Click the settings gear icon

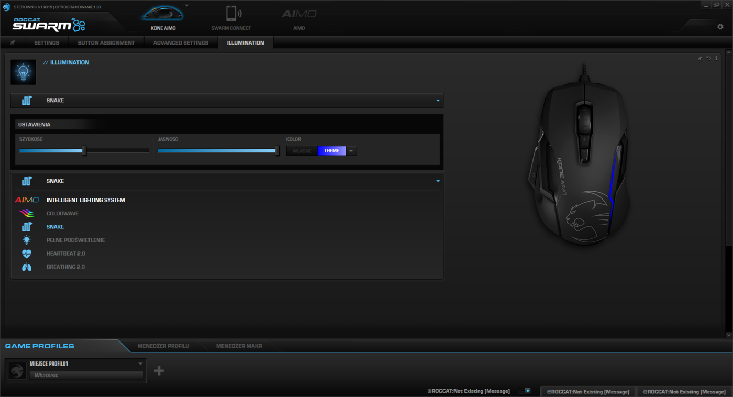pos(720,27)
